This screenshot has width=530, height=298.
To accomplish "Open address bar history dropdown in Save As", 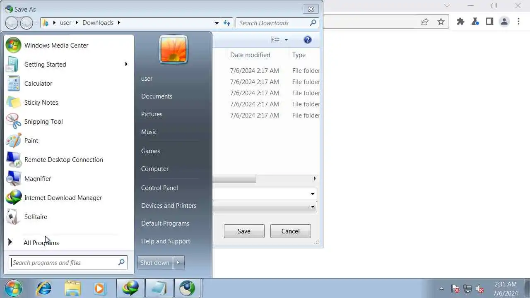I will coord(217,23).
